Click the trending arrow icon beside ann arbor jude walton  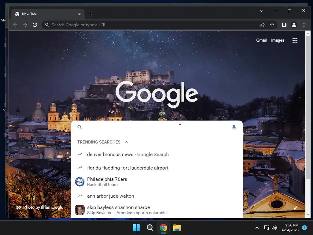pos(80,196)
